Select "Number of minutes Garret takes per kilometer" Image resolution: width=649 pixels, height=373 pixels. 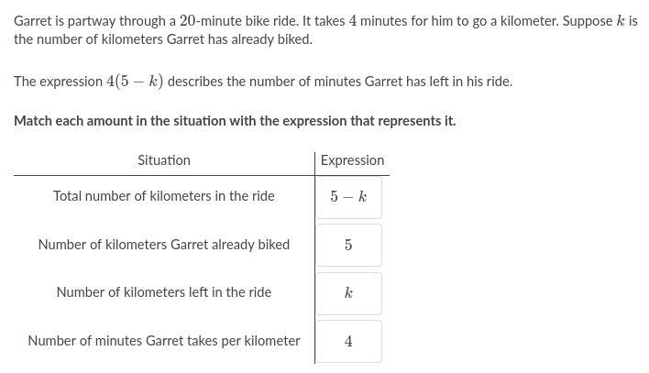tap(164, 341)
